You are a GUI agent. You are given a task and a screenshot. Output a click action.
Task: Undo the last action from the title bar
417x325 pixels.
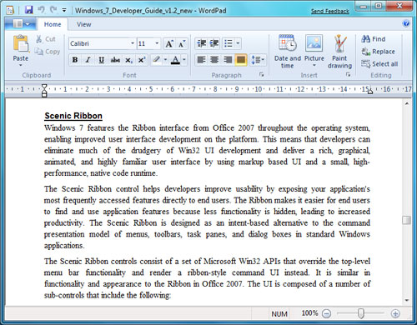coord(41,10)
